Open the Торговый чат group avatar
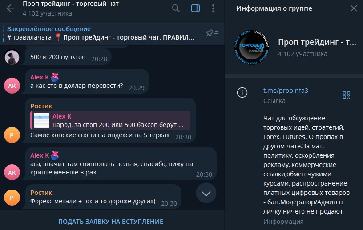 [x=252, y=47]
